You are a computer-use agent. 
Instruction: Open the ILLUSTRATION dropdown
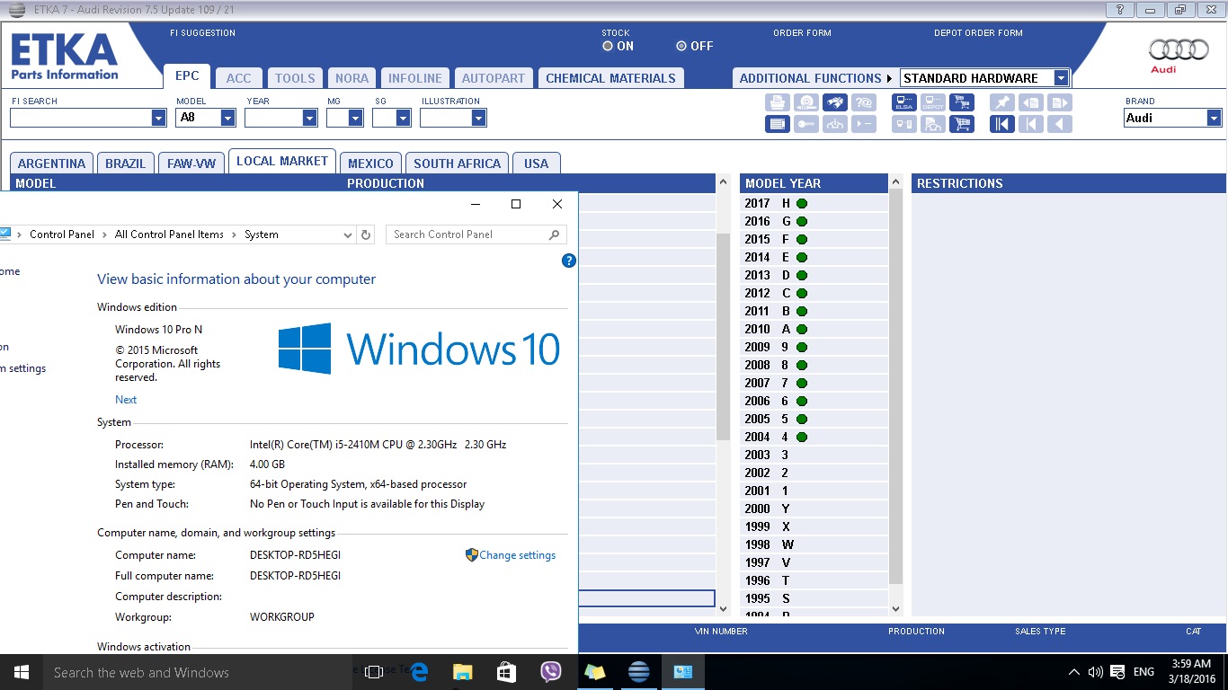point(478,118)
